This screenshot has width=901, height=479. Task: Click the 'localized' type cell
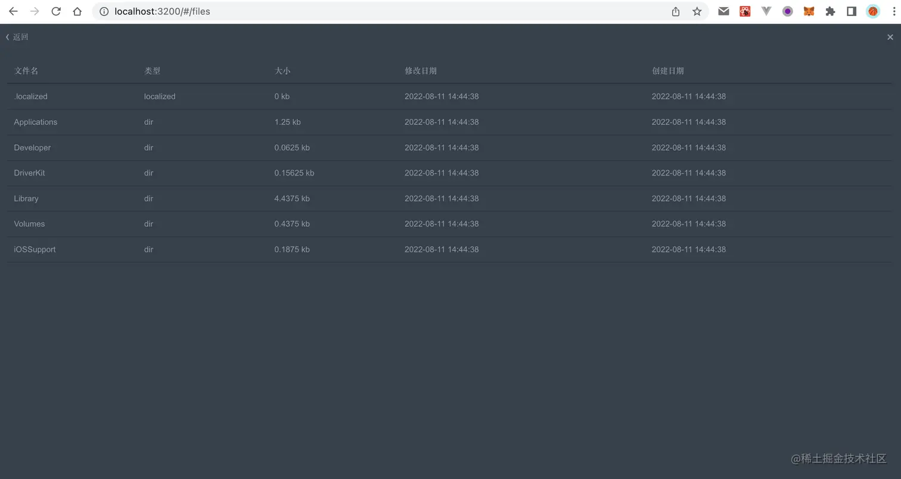[x=160, y=96]
